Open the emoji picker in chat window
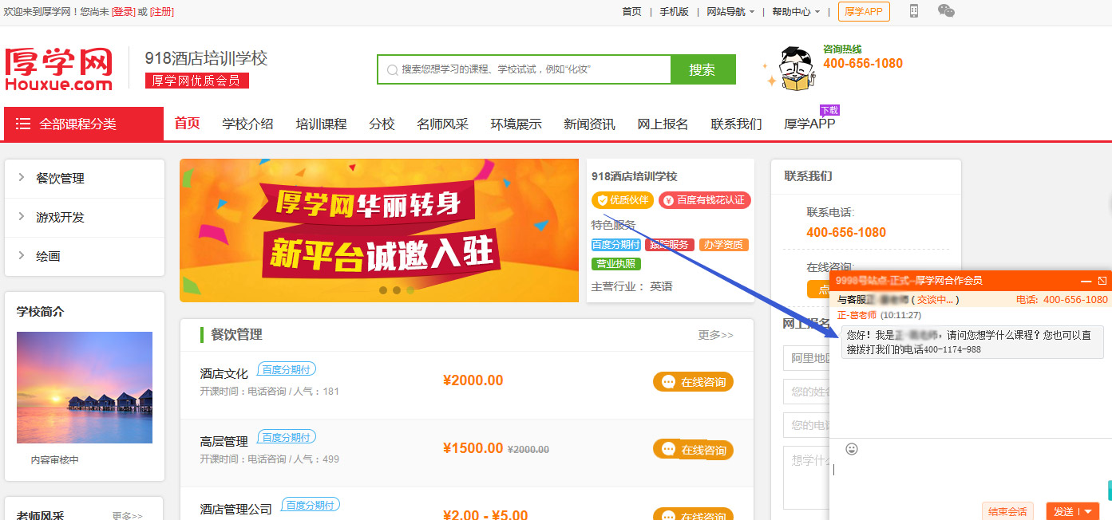 pyautogui.click(x=852, y=449)
